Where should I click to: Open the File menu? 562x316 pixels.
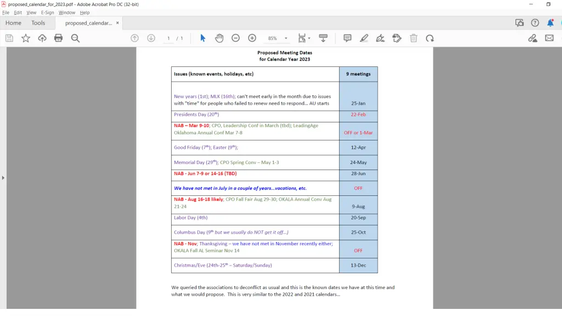(x=5, y=13)
